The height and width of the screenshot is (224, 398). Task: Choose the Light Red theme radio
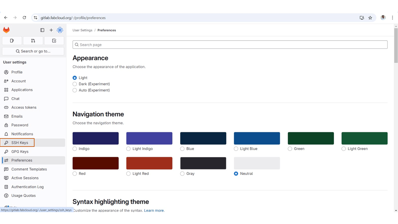pyautogui.click(x=128, y=174)
